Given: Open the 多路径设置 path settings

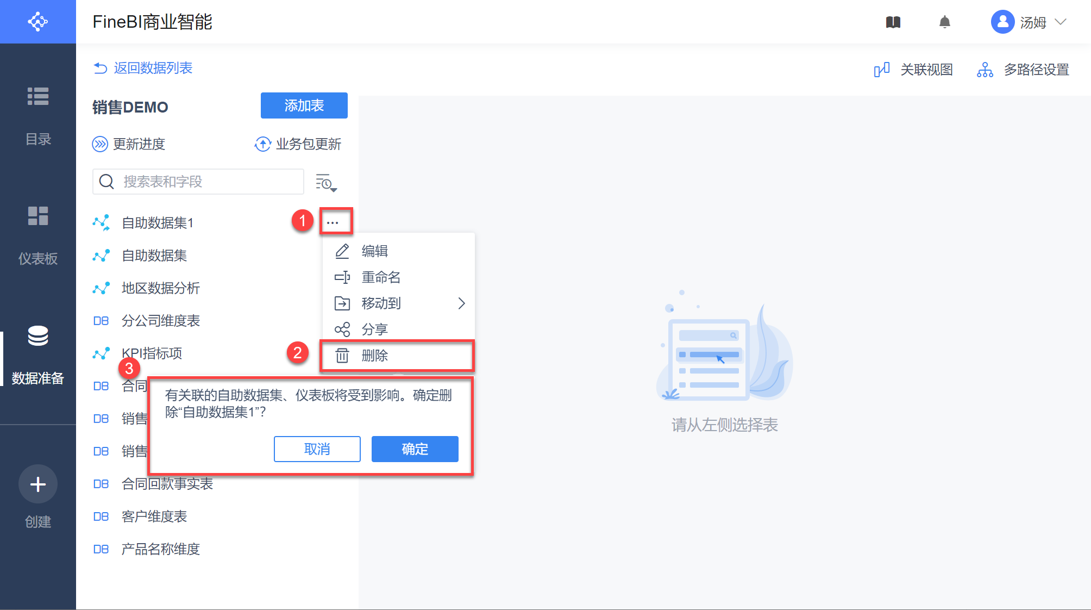Looking at the screenshot, I should [1023, 70].
